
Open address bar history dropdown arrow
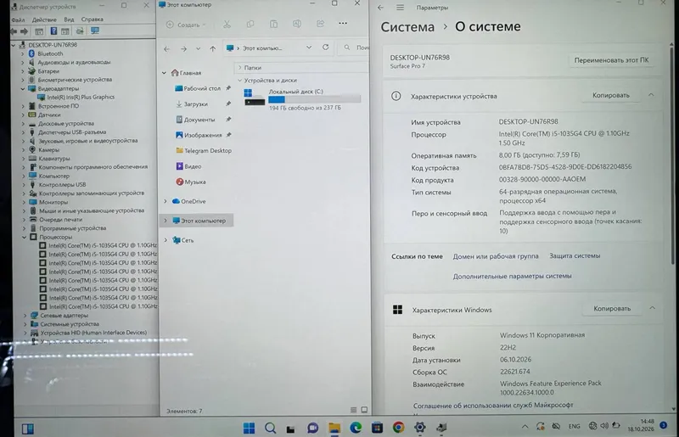pos(309,48)
